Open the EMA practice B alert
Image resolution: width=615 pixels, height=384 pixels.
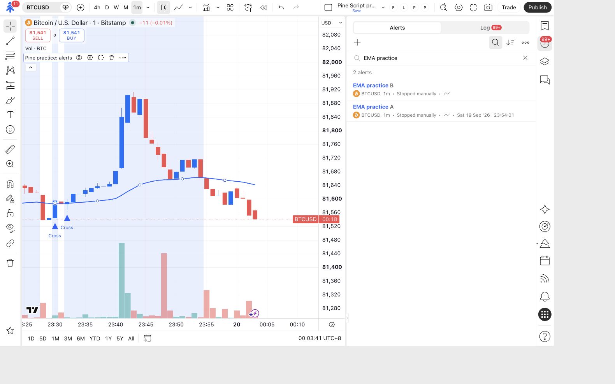click(x=441, y=89)
